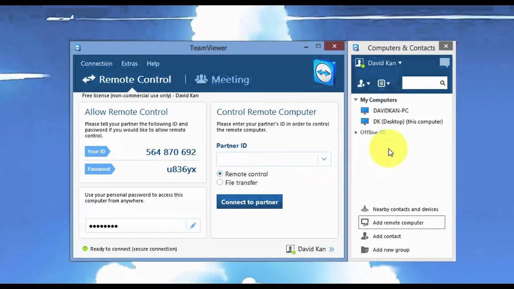The height and width of the screenshot is (289, 514).
Task: Close the Computers & Contacts window
Action: click(446, 46)
